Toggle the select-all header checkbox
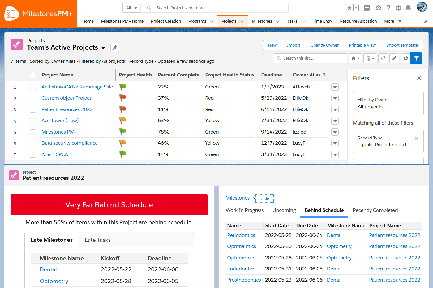This screenshot has height=288, width=433. coord(33,75)
